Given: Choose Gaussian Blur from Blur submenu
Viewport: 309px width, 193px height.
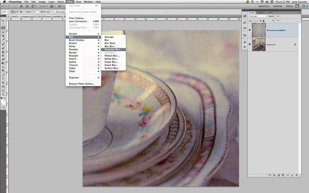Looking at the screenshot, I should click(x=113, y=49).
